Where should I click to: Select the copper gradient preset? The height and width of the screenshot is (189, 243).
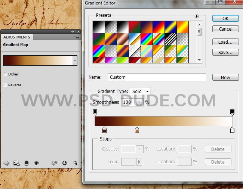123,39
